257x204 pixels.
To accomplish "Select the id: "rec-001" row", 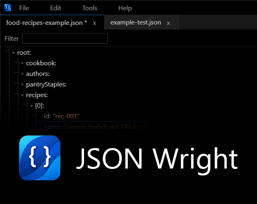I will tap(62, 116).
